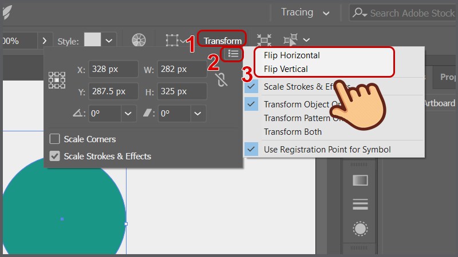Click the Isolate Selected Object icon

[264, 40]
